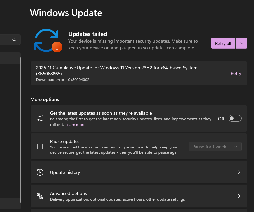Open the dropdown arrow next to Retry all

pyautogui.click(x=241, y=43)
